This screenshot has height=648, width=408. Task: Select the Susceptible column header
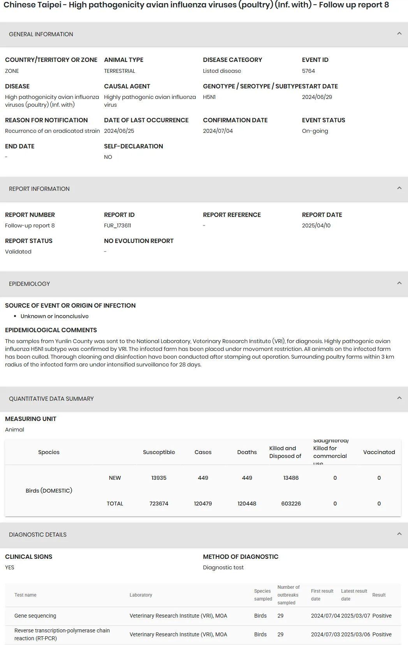coord(159,452)
